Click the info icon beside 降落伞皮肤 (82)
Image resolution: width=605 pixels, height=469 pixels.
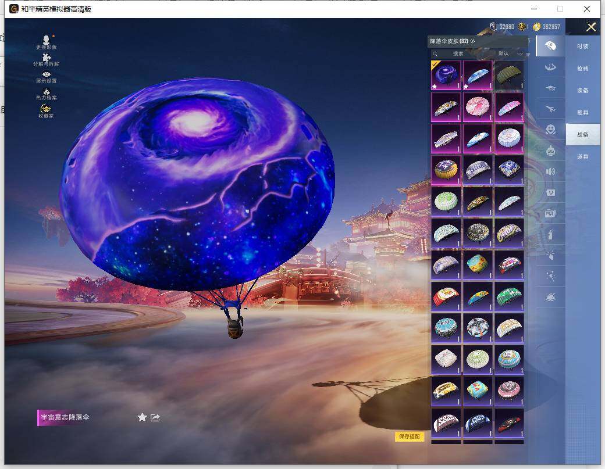472,41
